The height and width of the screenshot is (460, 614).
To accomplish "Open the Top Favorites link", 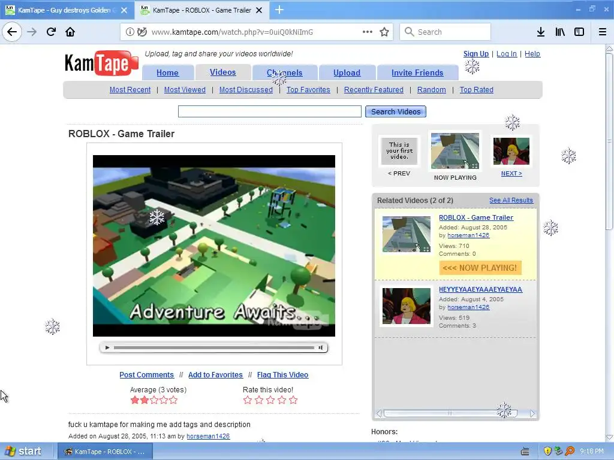I will (x=308, y=90).
